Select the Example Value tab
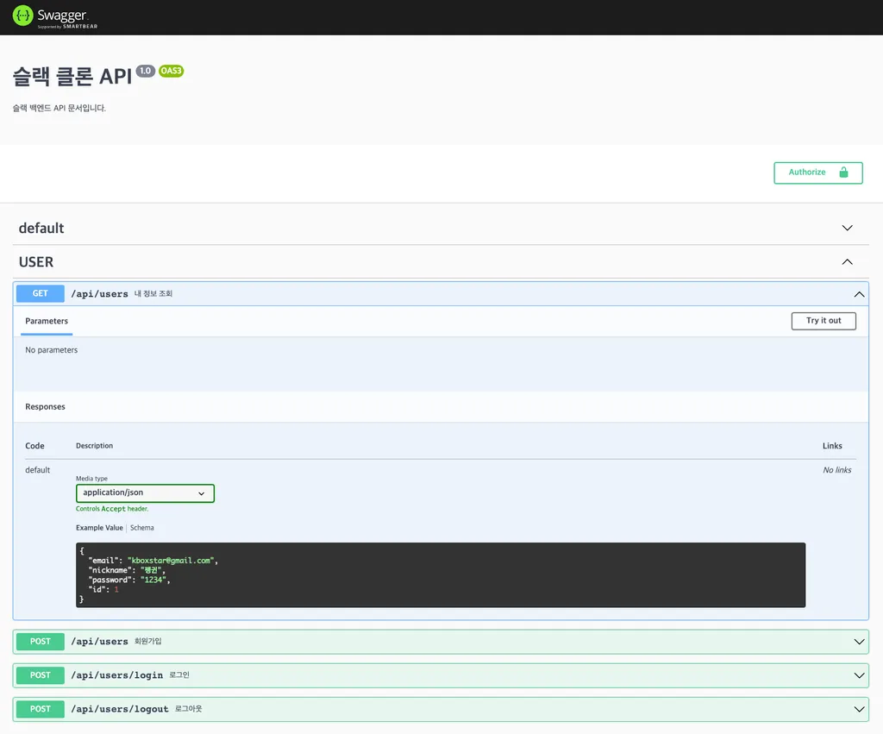Screen dimensions: 883x734 click(99, 528)
